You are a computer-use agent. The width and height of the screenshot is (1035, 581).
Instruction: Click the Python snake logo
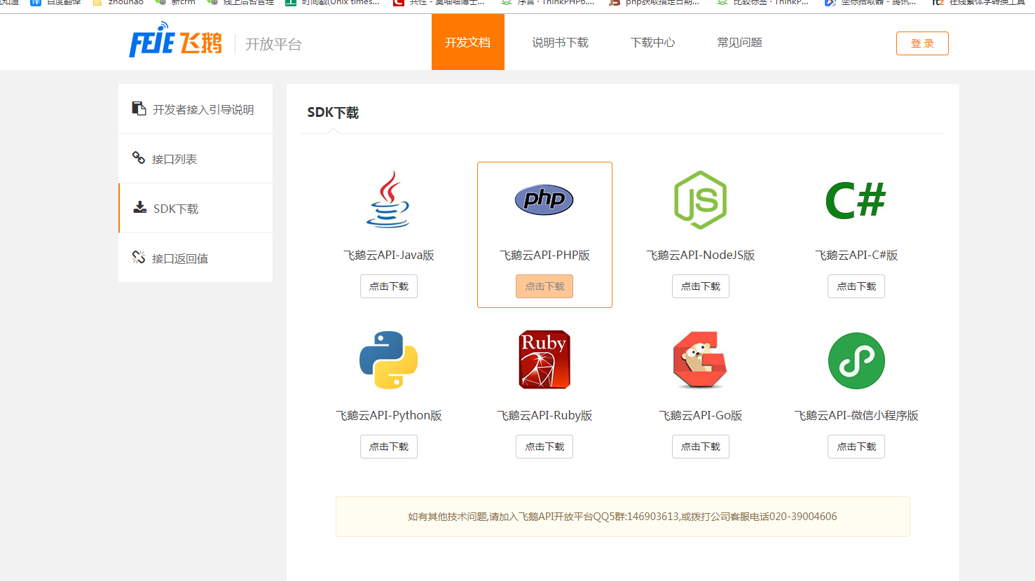(x=388, y=360)
